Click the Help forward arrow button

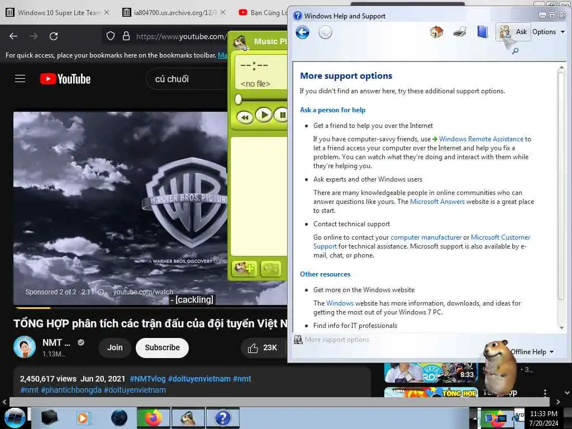[325, 32]
